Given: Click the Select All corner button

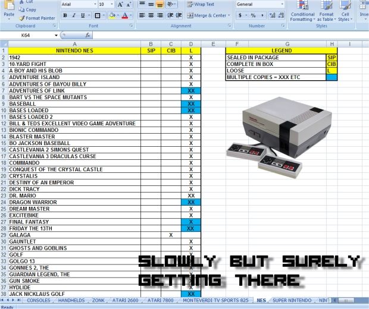Looking at the screenshot, I should point(4,44).
